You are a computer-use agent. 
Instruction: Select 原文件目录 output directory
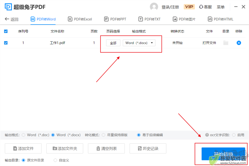[x=24, y=160]
